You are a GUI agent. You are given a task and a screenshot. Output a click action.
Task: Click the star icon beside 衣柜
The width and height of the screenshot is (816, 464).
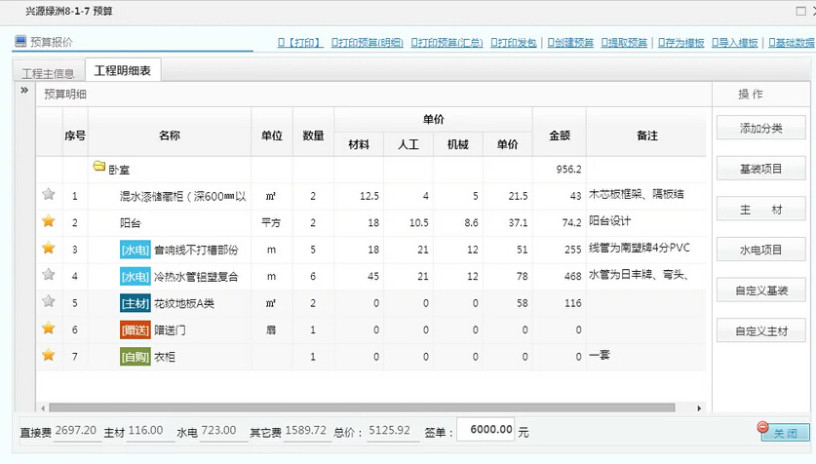coord(48,356)
